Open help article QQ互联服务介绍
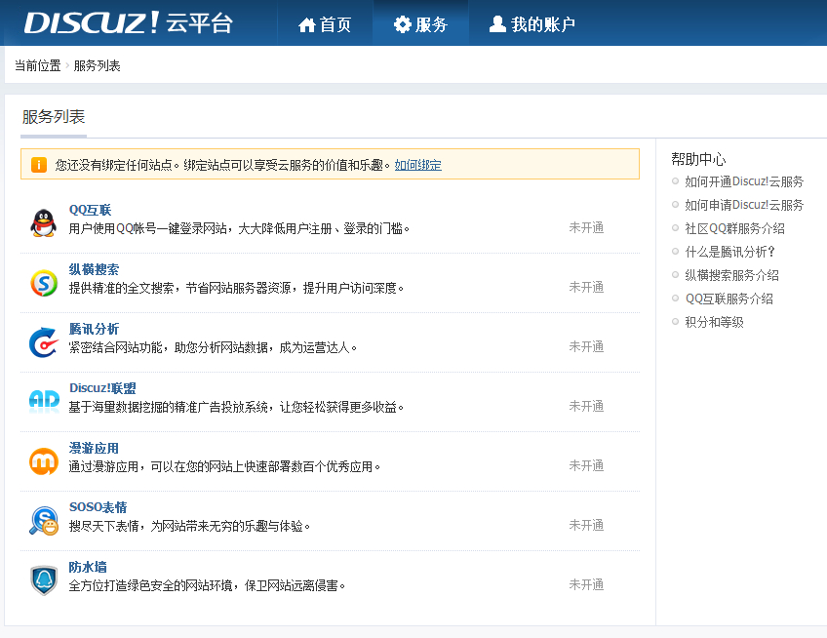827x638 pixels. click(x=729, y=299)
